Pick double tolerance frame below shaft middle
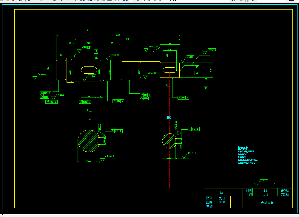Image resolution: width=299 pixels, height=217 pixels. [x=145, y=97]
